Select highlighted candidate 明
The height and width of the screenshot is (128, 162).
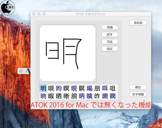43,89
